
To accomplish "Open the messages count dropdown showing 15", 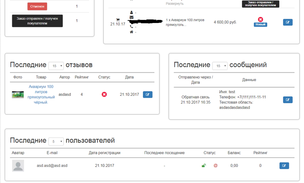I will (220, 65).
